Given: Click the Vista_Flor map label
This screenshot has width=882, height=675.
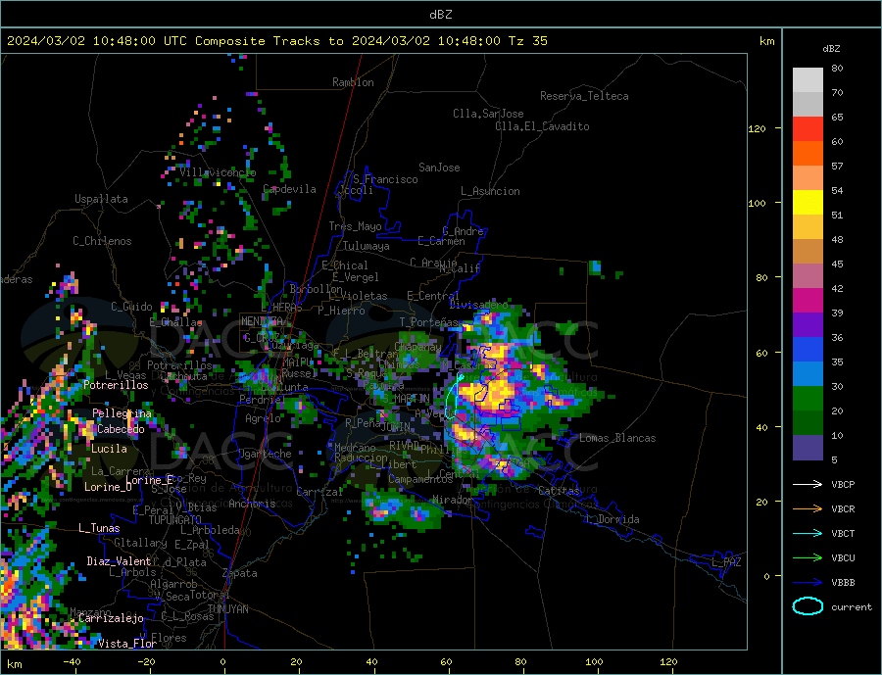Looking at the screenshot, I should 127,644.
